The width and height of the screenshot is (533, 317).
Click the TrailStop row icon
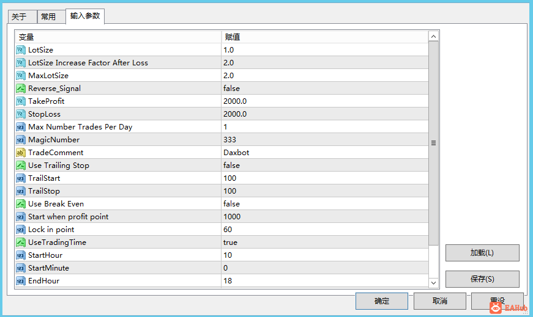21,191
